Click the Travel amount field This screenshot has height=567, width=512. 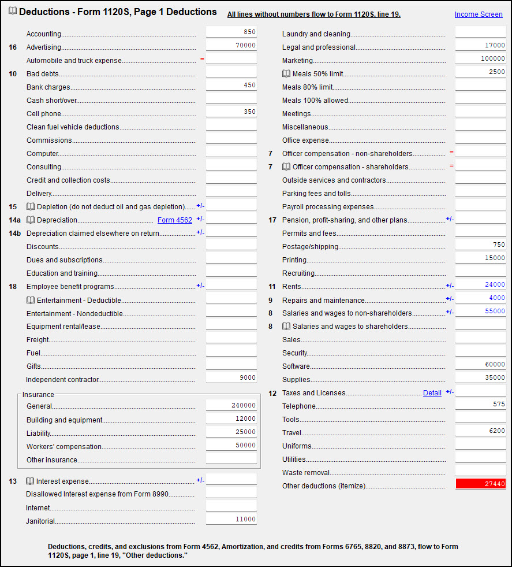click(481, 431)
